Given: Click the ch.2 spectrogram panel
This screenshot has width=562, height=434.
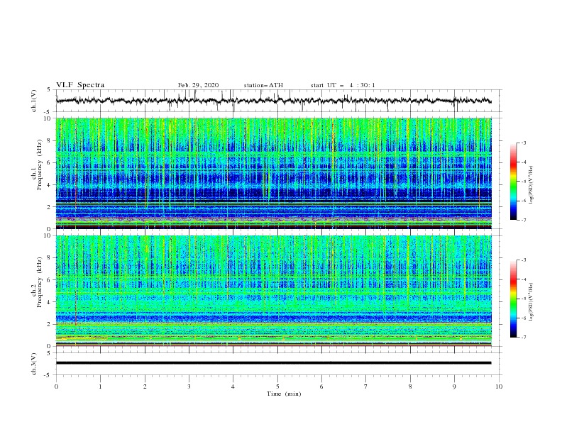Looking at the screenshot, I should [x=273, y=291].
